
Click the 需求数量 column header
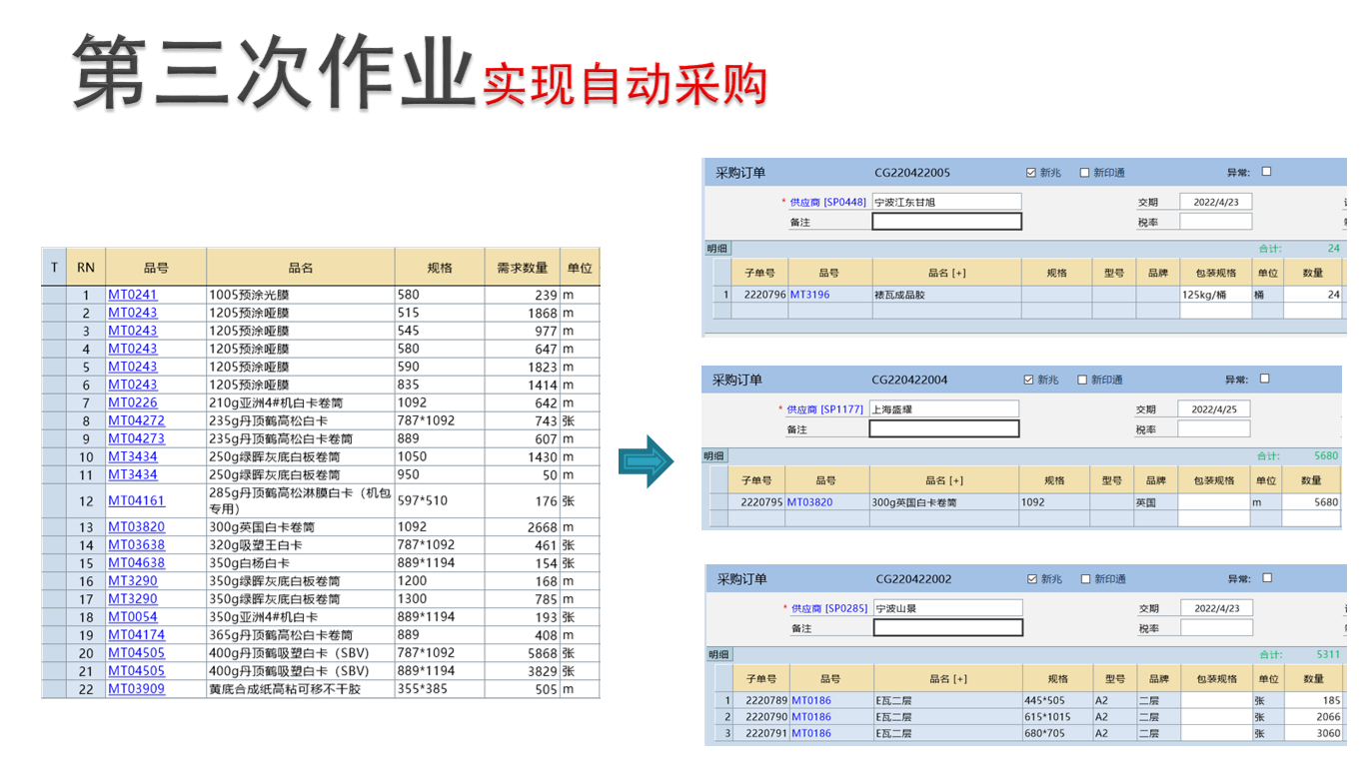point(522,268)
